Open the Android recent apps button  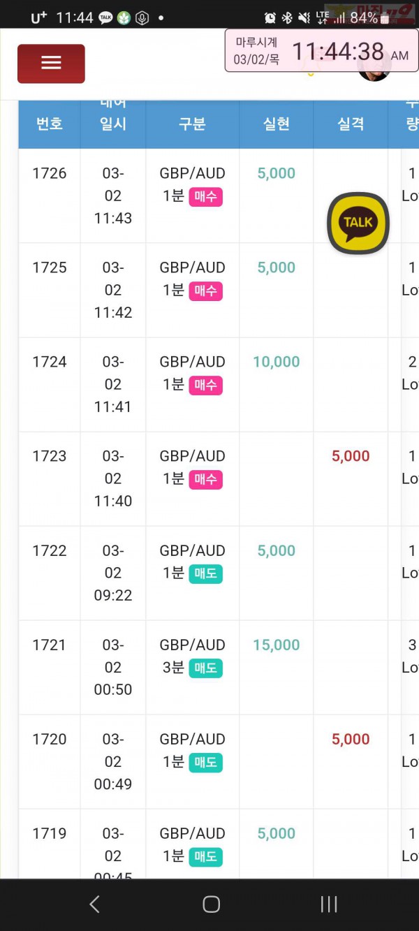[328, 904]
